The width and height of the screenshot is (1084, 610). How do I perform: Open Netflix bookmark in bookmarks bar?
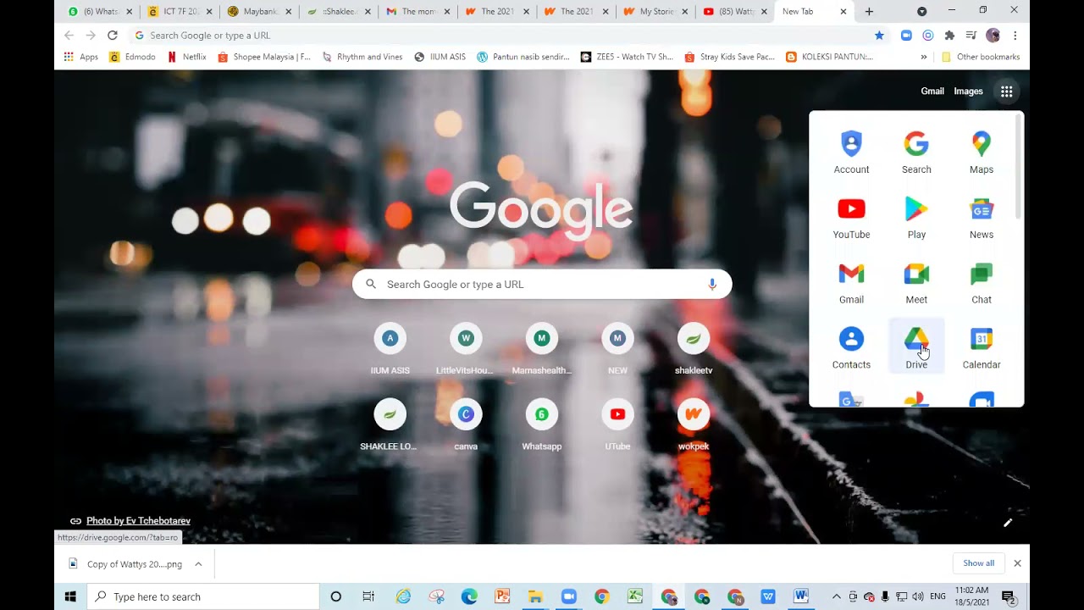[187, 57]
